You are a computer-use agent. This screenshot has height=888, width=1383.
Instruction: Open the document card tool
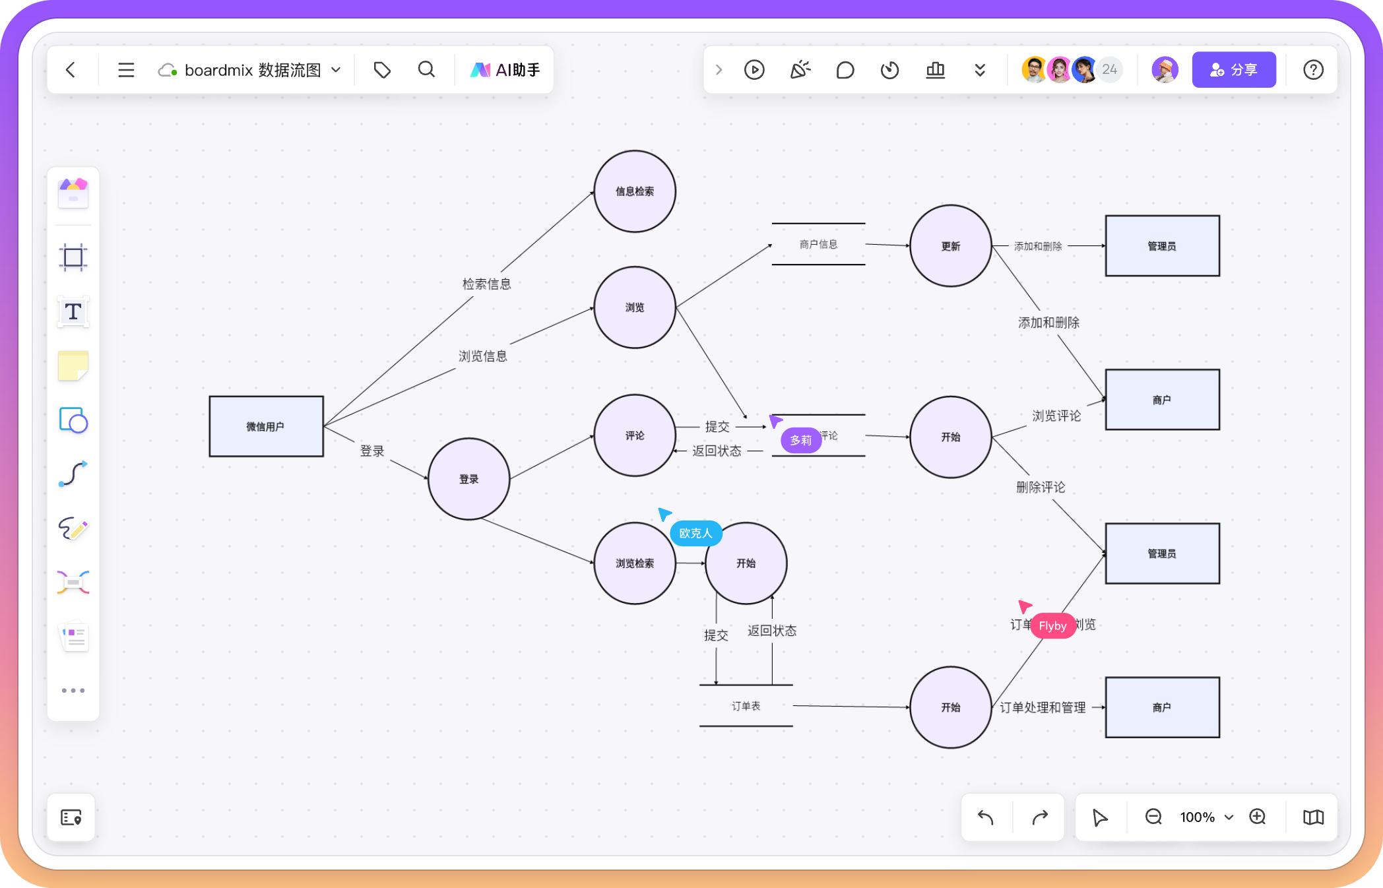[73, 637]
